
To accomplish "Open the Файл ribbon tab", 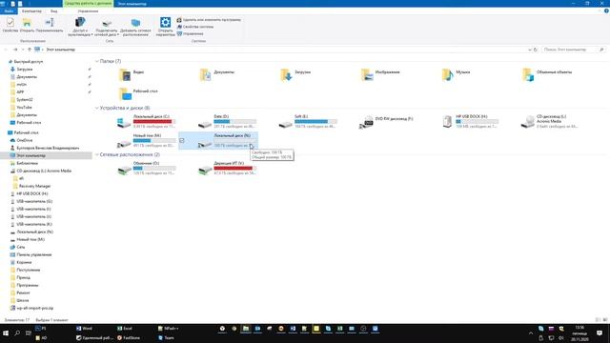I will tap(9, 10).
